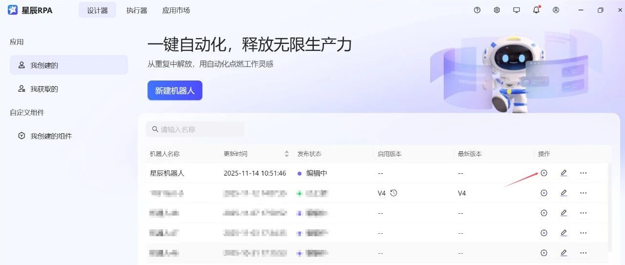This screenshot has height=265, width=625.
Task: Click the magnifier icon in search box
Action: point(155,129)
